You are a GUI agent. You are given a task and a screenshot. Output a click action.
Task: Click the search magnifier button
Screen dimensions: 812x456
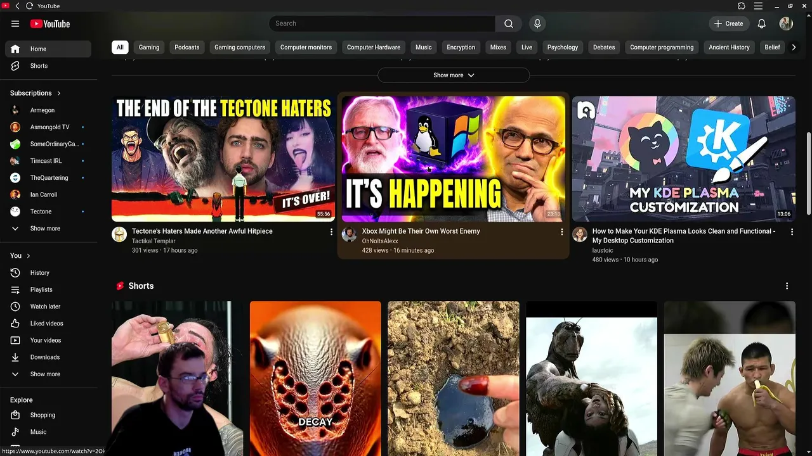tap(509, 23)
